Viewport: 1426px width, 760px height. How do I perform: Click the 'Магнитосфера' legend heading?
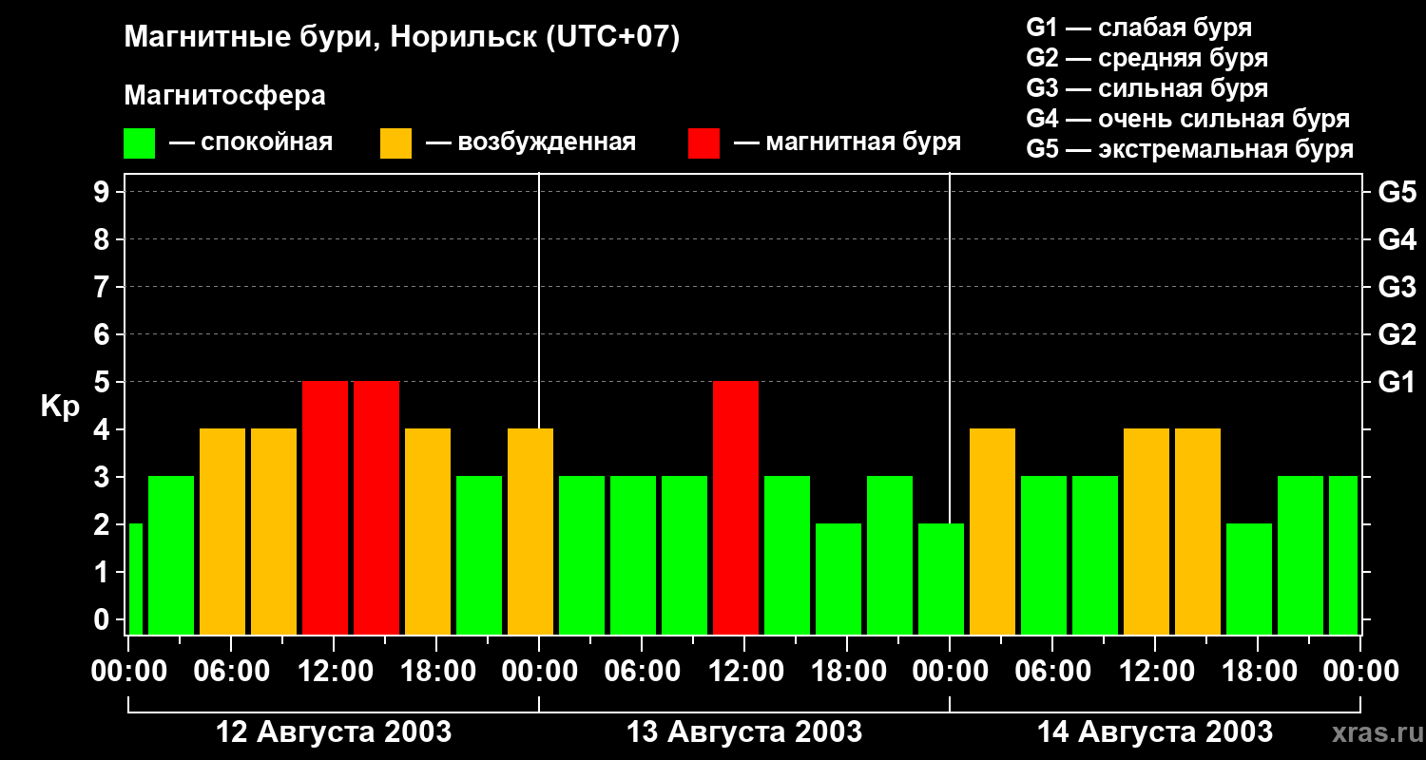[x=224, y=96]
